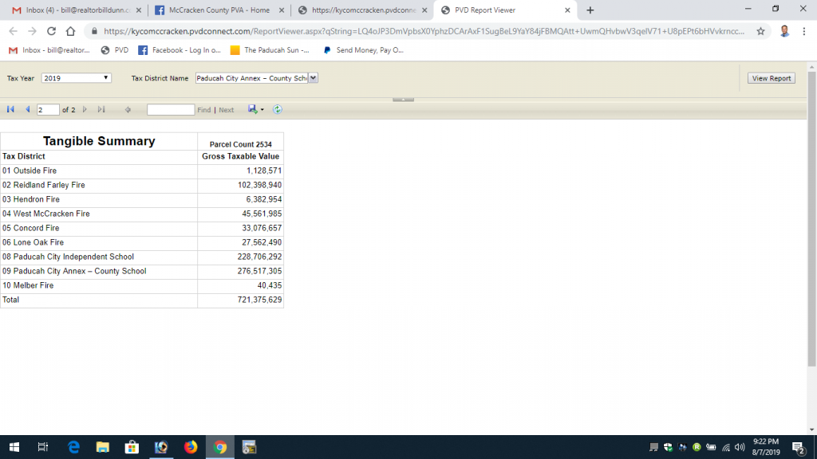Open the Tax District Name dropdown
817x459 pixels.
click(257, 78)
